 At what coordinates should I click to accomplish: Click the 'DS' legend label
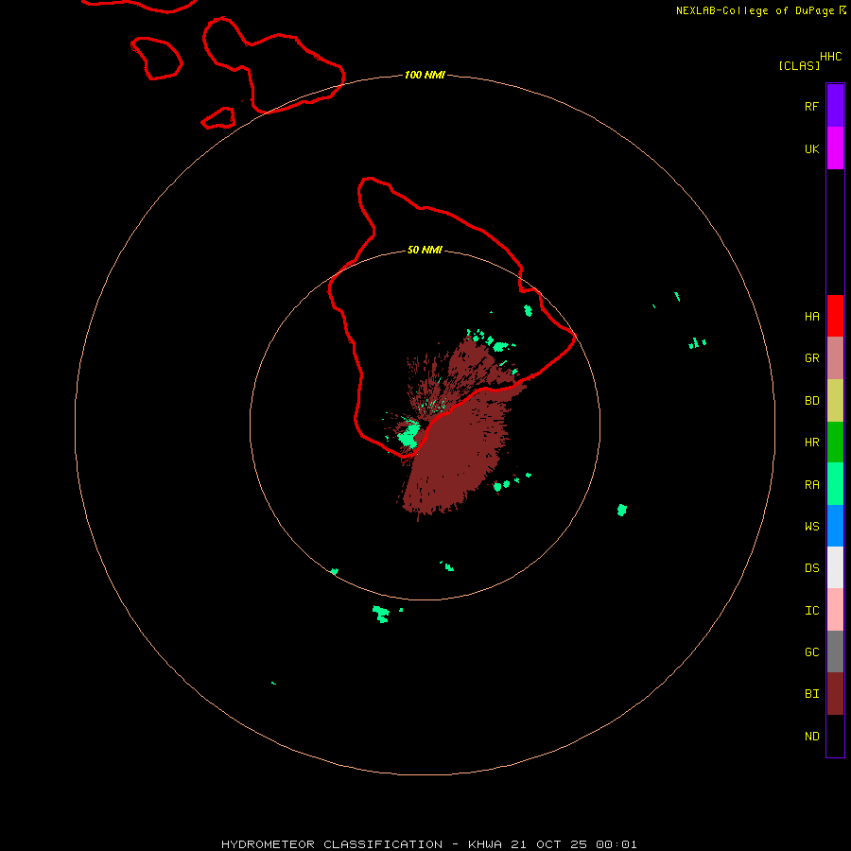(x=811, y=568)
